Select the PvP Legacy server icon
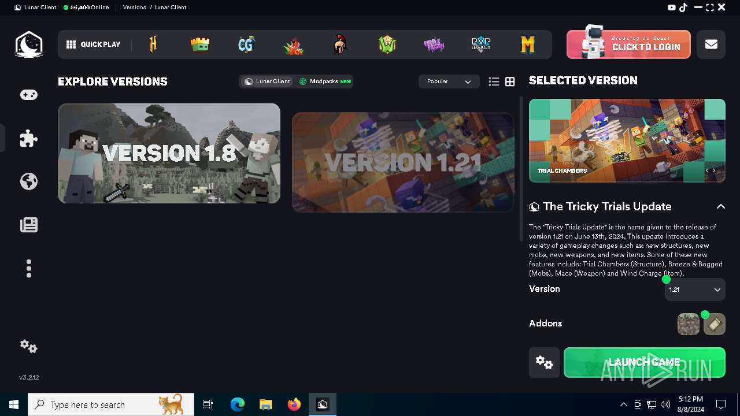740x416 pixels. pos(481,44)
